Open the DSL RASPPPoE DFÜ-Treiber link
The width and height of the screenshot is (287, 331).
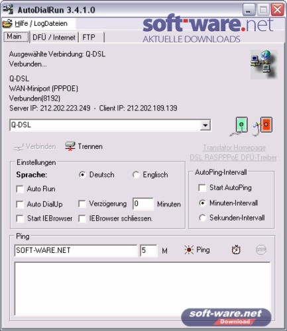click(233, 158)
